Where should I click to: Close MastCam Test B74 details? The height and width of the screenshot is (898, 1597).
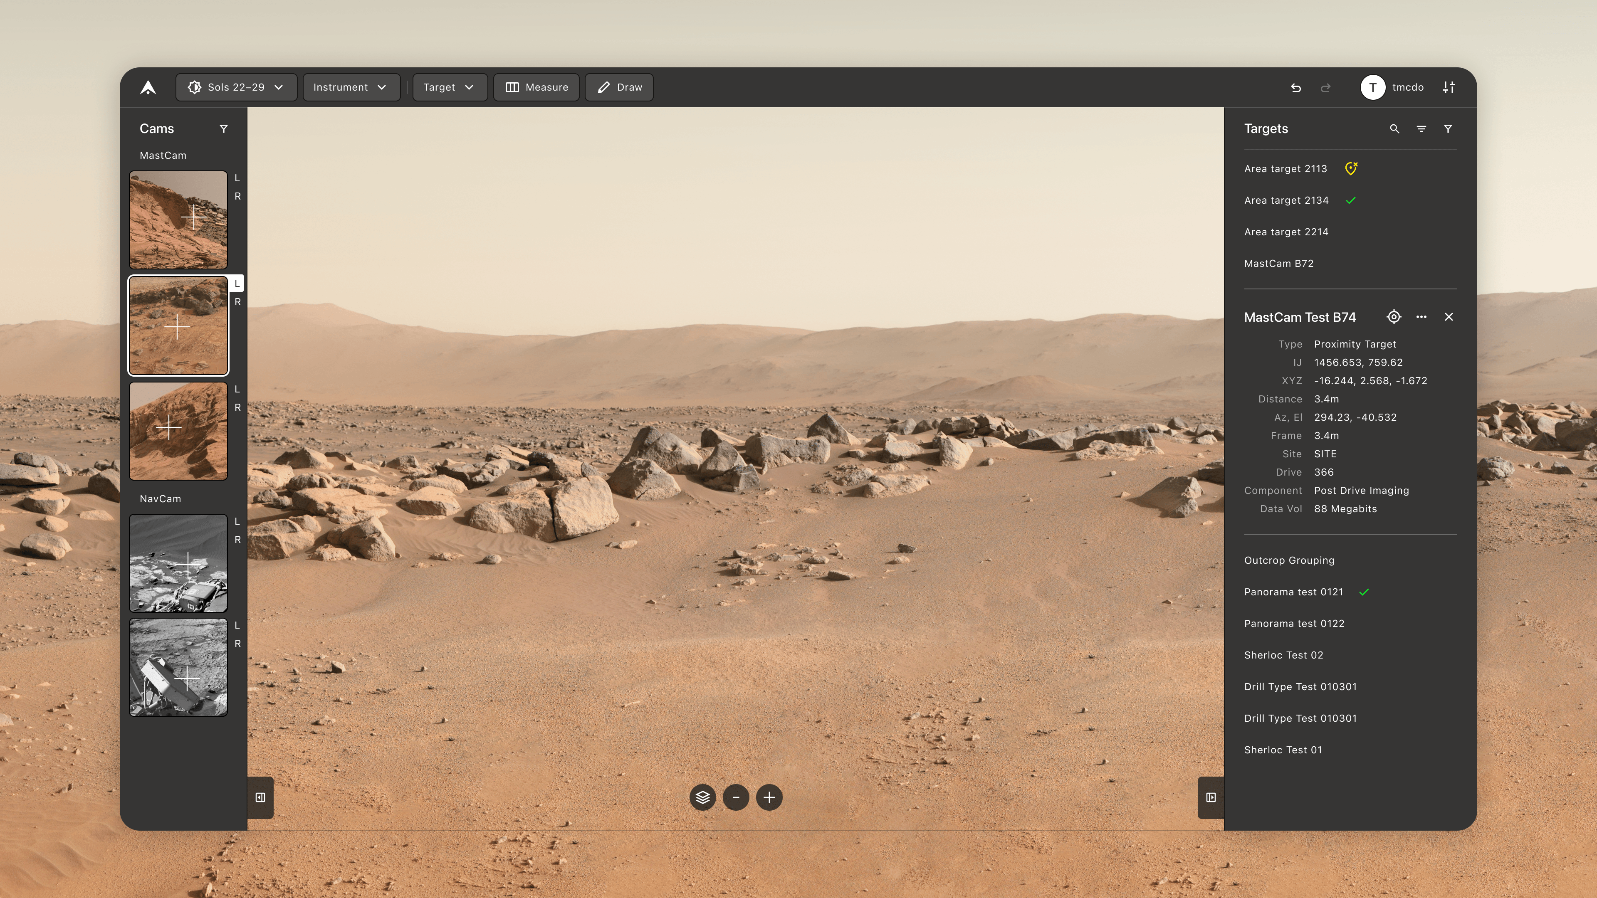[1449, 317]
